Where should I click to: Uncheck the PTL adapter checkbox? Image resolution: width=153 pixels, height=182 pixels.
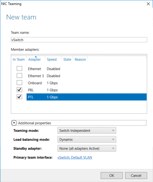[x=19, y=97]
